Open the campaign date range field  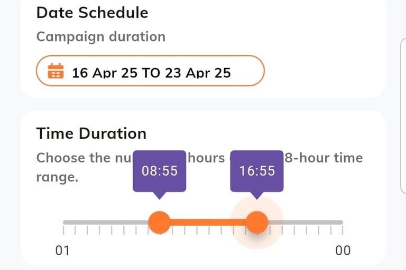(150, 71)
